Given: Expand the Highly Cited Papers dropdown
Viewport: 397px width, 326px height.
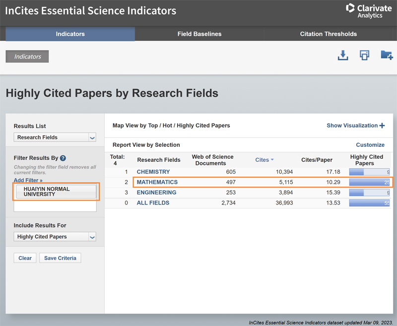Looking at the screenshot, I should coord(55,237).
